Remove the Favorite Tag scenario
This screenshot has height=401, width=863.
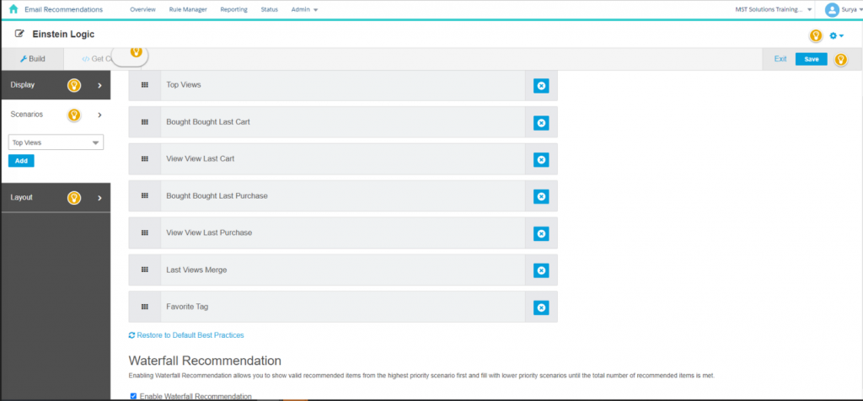(x=541, y=307)
